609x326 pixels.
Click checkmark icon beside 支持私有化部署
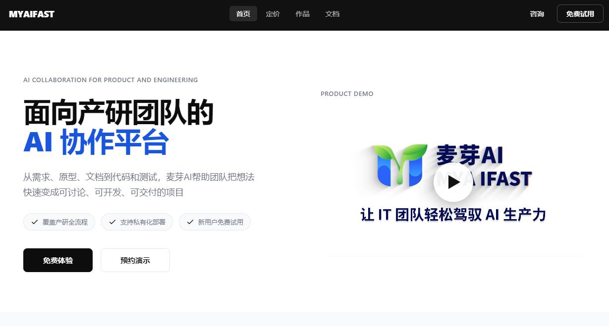point(112,222)
